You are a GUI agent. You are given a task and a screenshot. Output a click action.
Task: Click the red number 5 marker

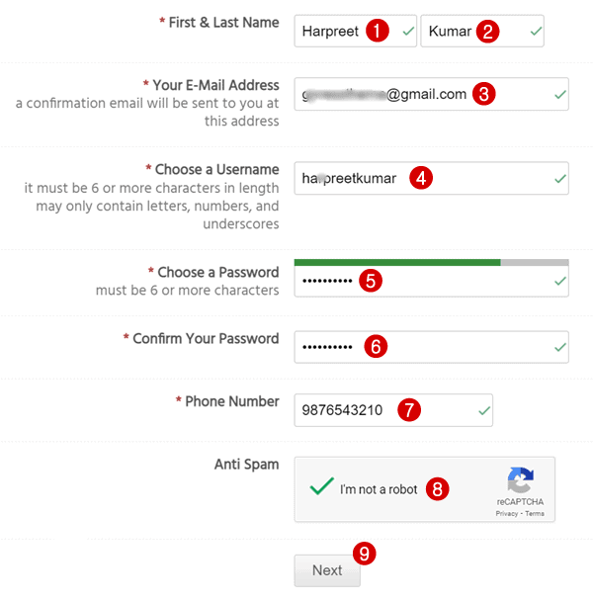pos(371,281)
